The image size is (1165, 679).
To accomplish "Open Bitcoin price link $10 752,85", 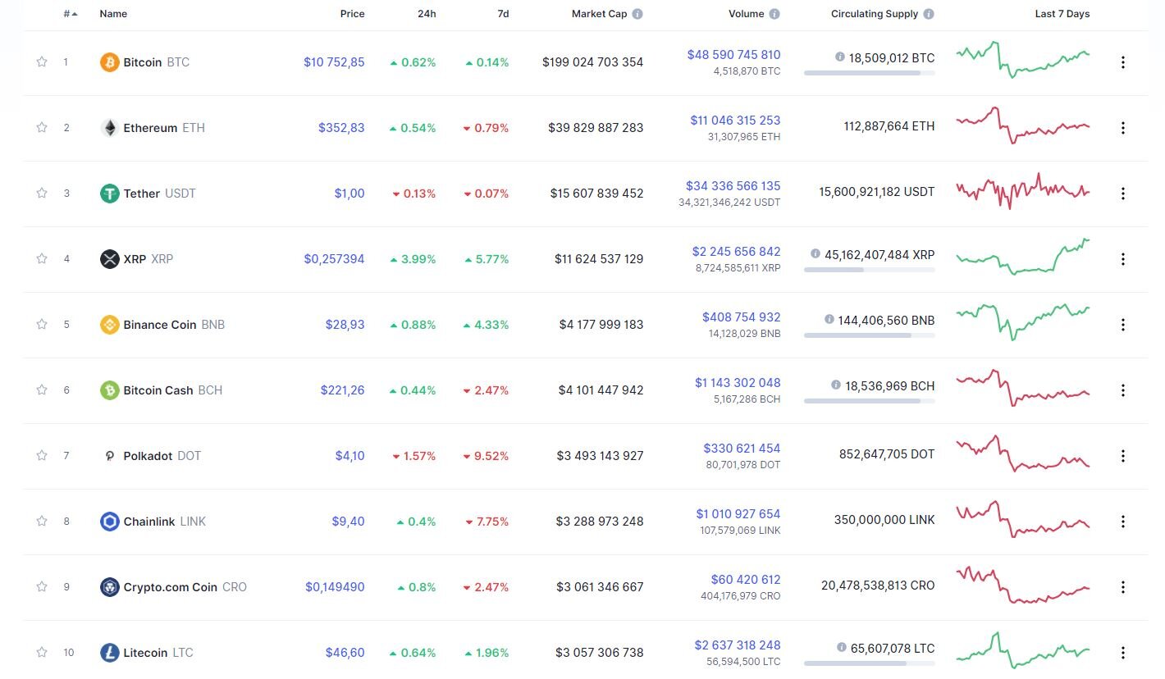I will (x=334, y=62).
